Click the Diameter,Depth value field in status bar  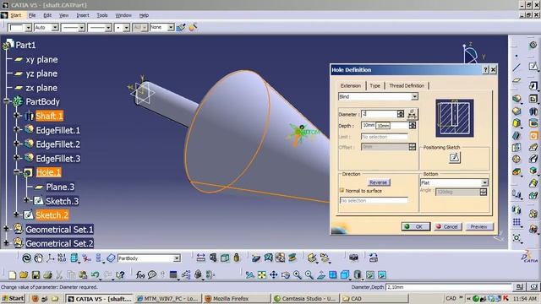449,287
